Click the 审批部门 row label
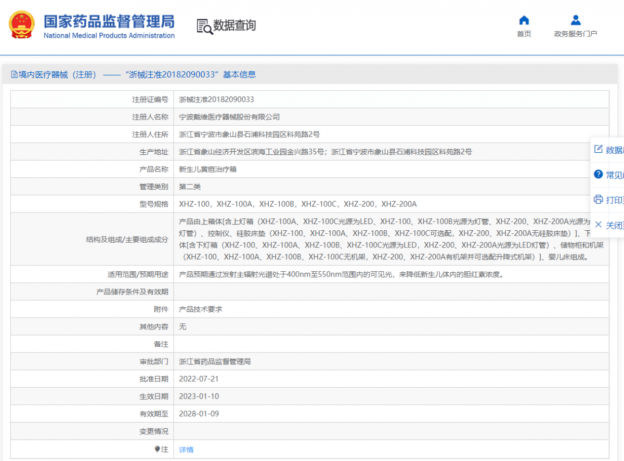 pos(154,361)
